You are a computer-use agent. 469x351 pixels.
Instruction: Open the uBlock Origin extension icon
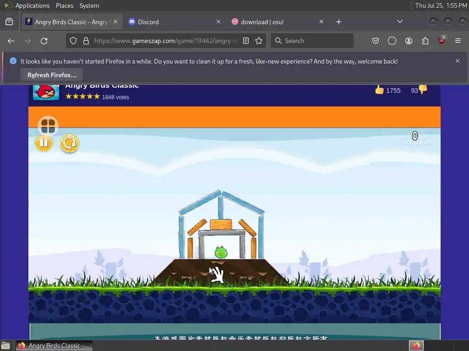pos(442,40)
